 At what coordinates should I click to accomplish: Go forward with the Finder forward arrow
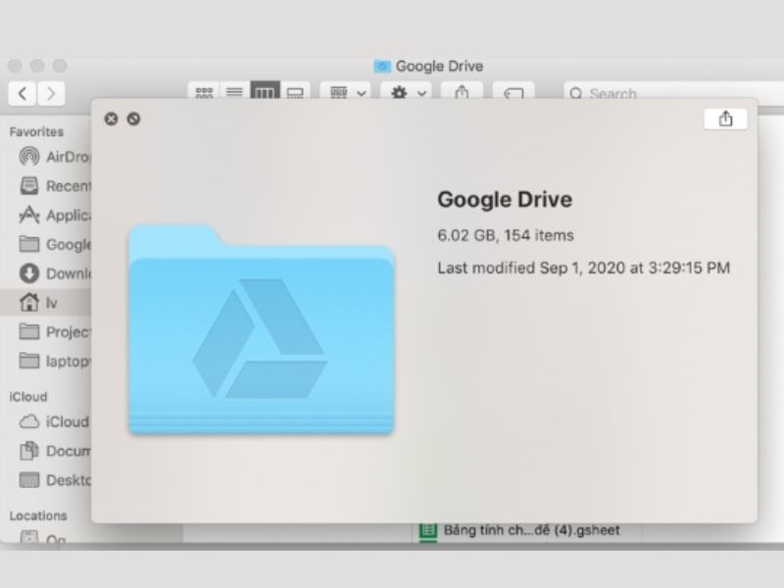click(51, 93)
